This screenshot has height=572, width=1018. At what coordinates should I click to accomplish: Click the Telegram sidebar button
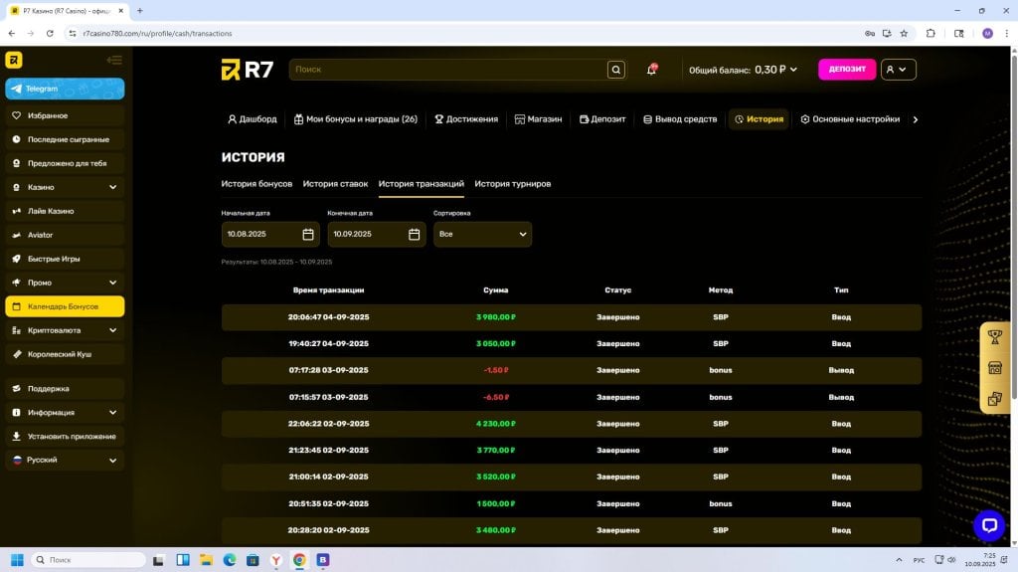[x=65, y=89]
